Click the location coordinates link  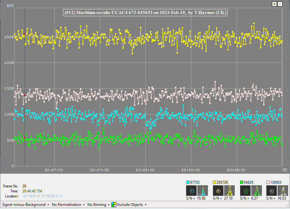42,196
